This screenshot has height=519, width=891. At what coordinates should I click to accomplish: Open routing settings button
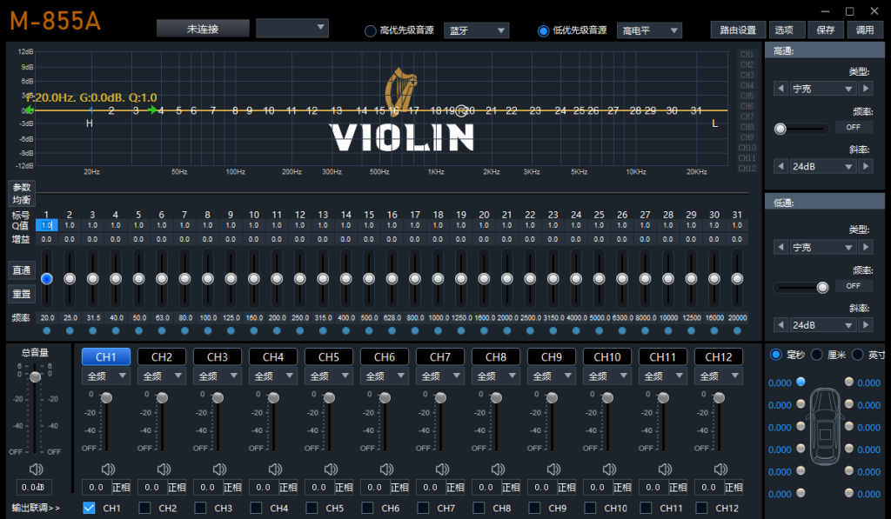(x=738, y=30)
